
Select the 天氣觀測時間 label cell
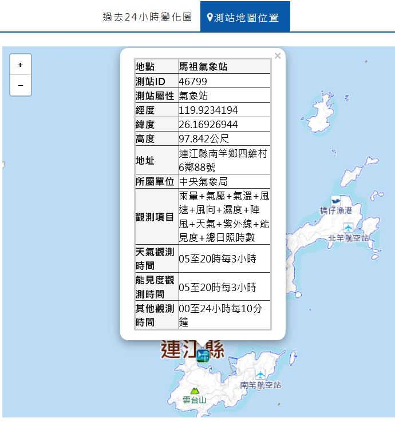(x=157, y=258)
